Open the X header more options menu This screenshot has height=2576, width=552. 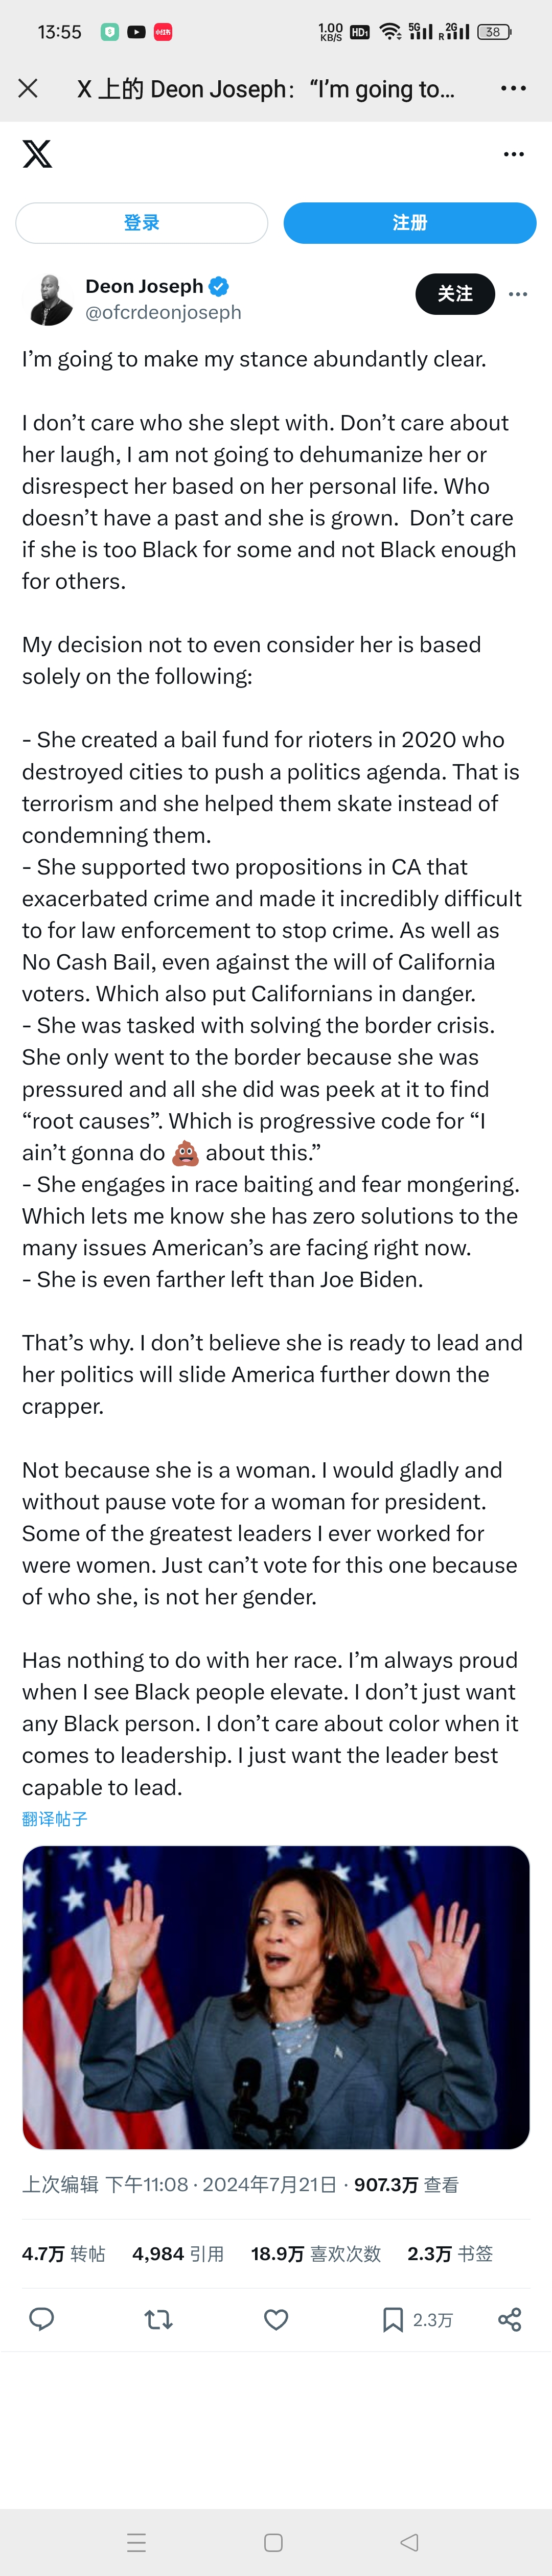[x=514, y=154]
